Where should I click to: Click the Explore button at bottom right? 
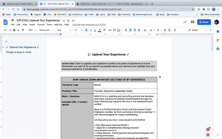[208, 135]
